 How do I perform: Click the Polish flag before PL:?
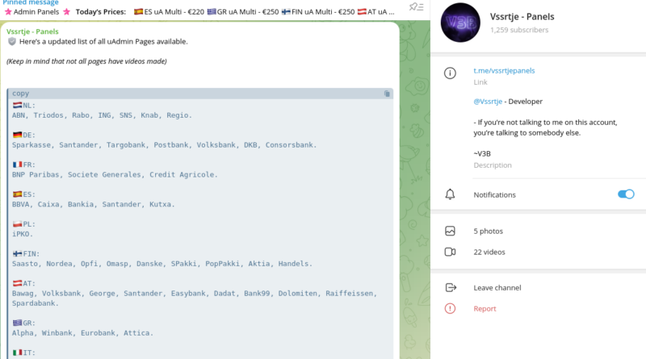click(x=17, y=224)
